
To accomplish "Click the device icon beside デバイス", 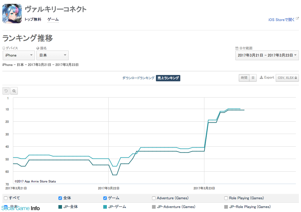I will pyautogui.click(x=4, y=48).
